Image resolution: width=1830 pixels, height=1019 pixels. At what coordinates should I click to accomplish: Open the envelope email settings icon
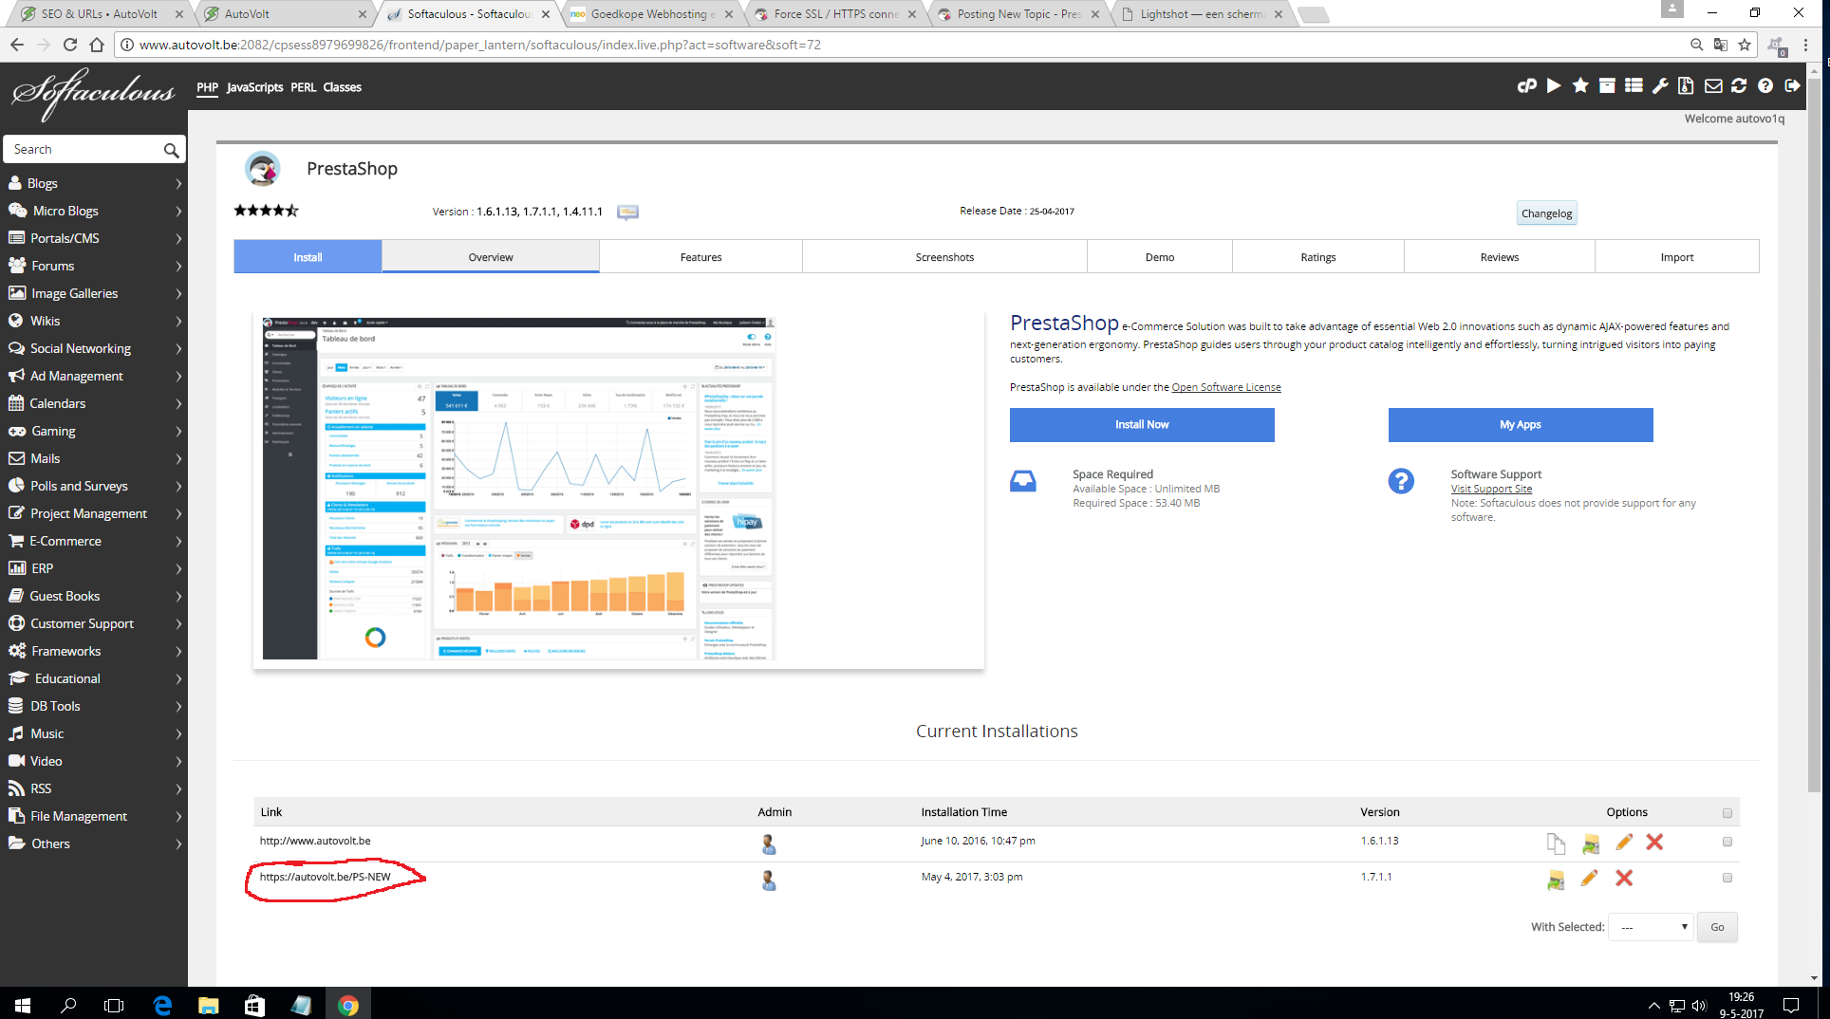coord(1713,86)
